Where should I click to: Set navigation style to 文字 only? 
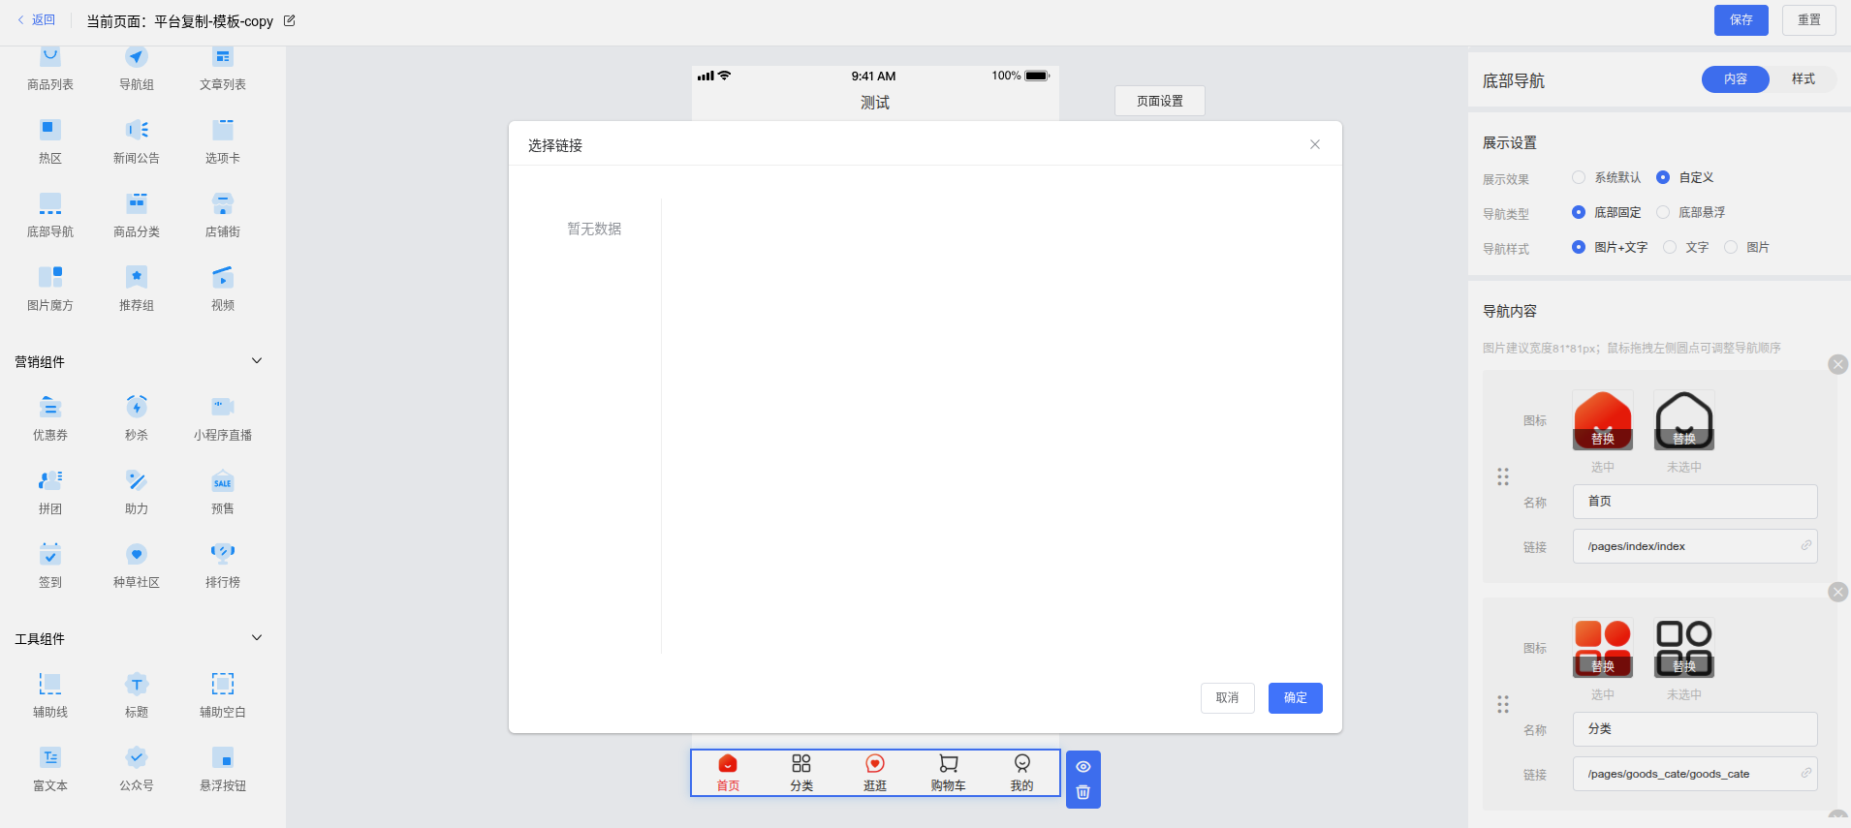click(x=1670, y=247)
